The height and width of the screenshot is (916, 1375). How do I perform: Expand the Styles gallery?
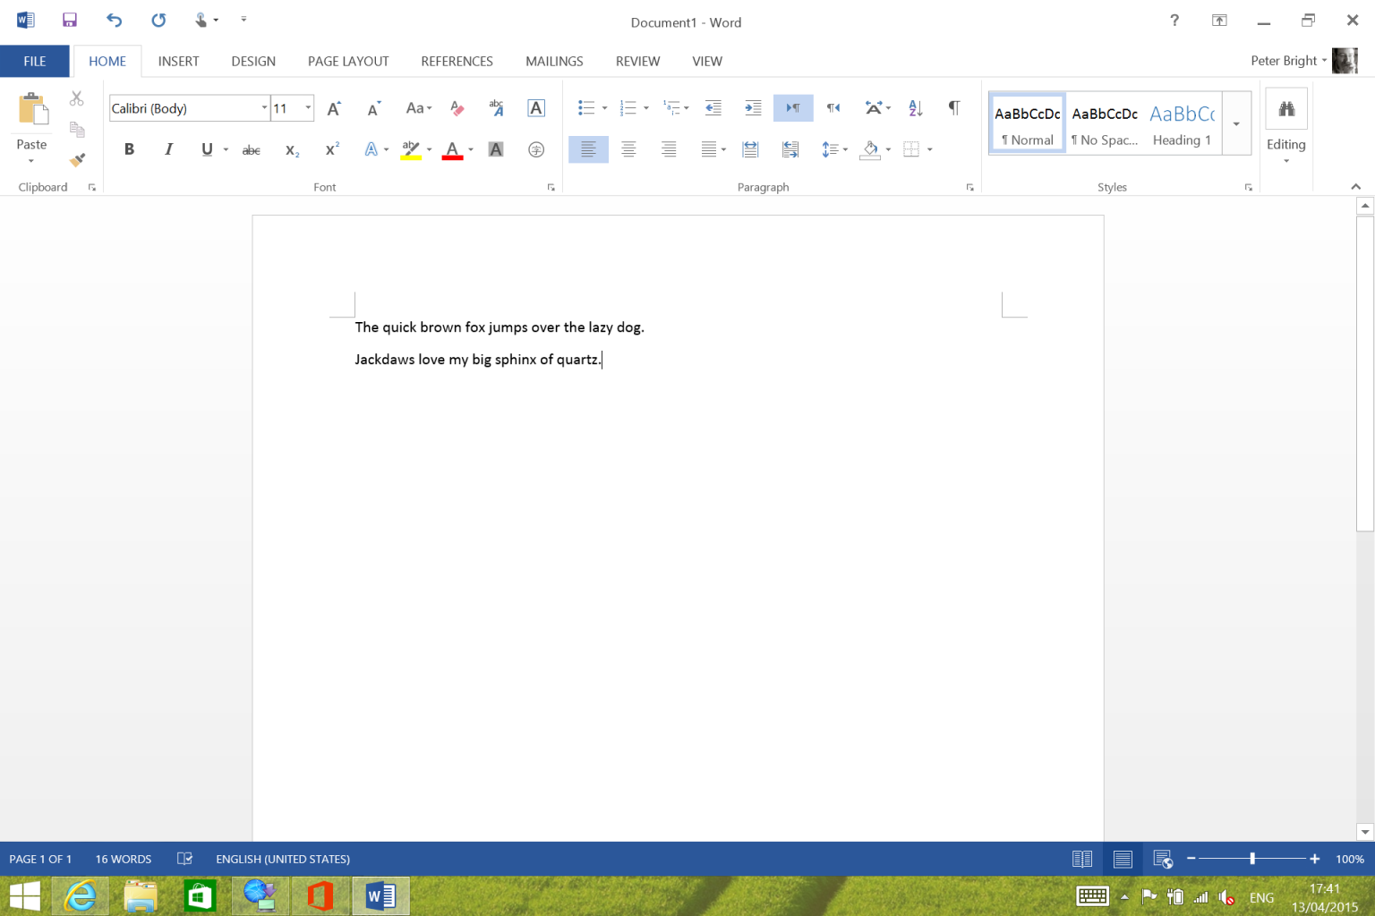1236,124
